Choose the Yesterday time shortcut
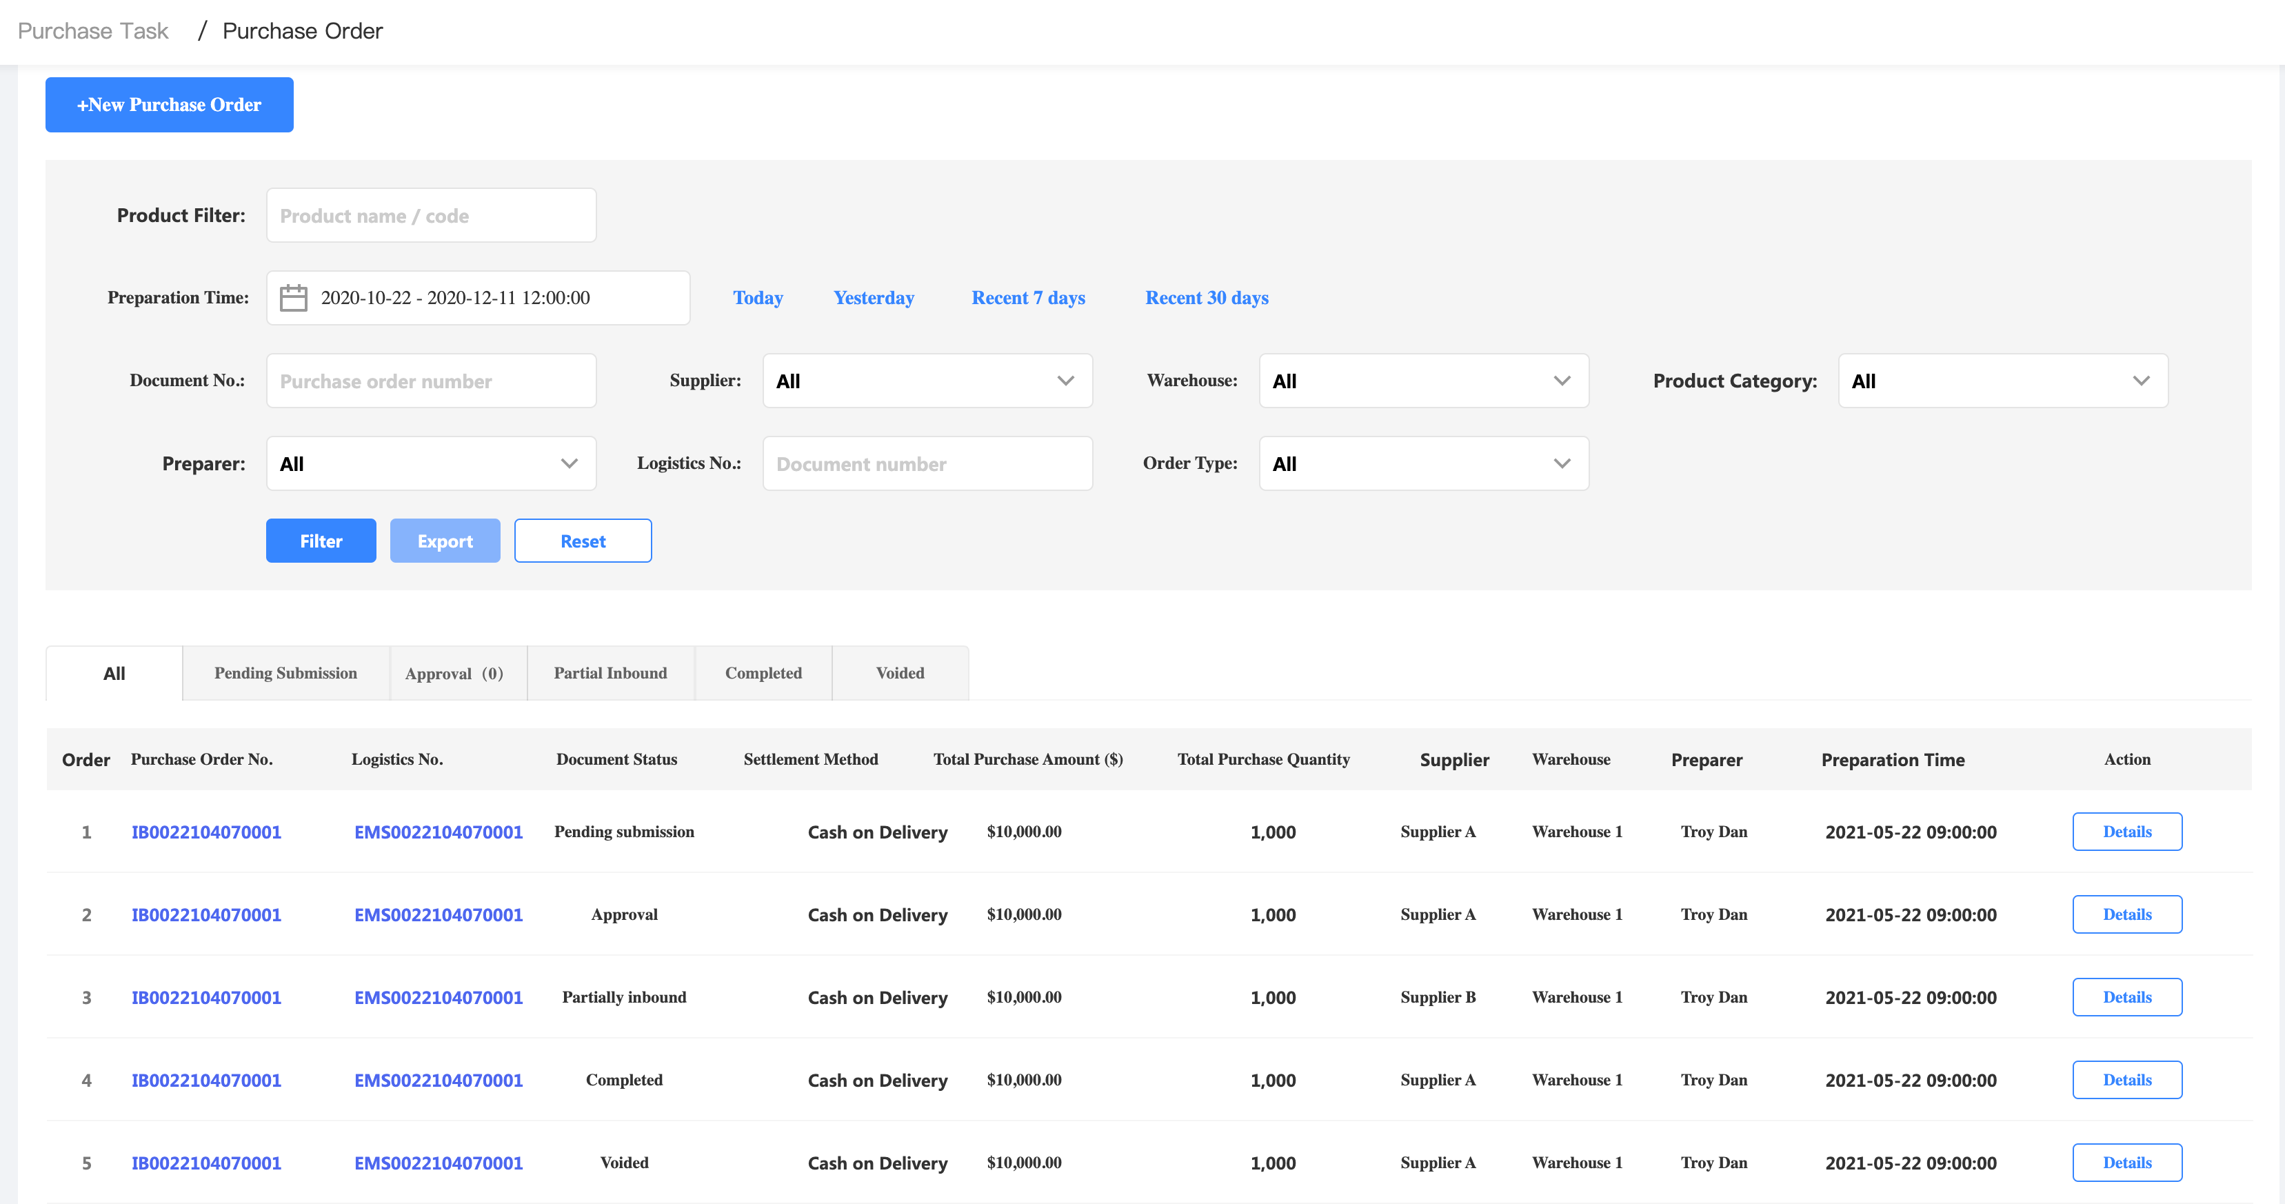 [874, 298]
